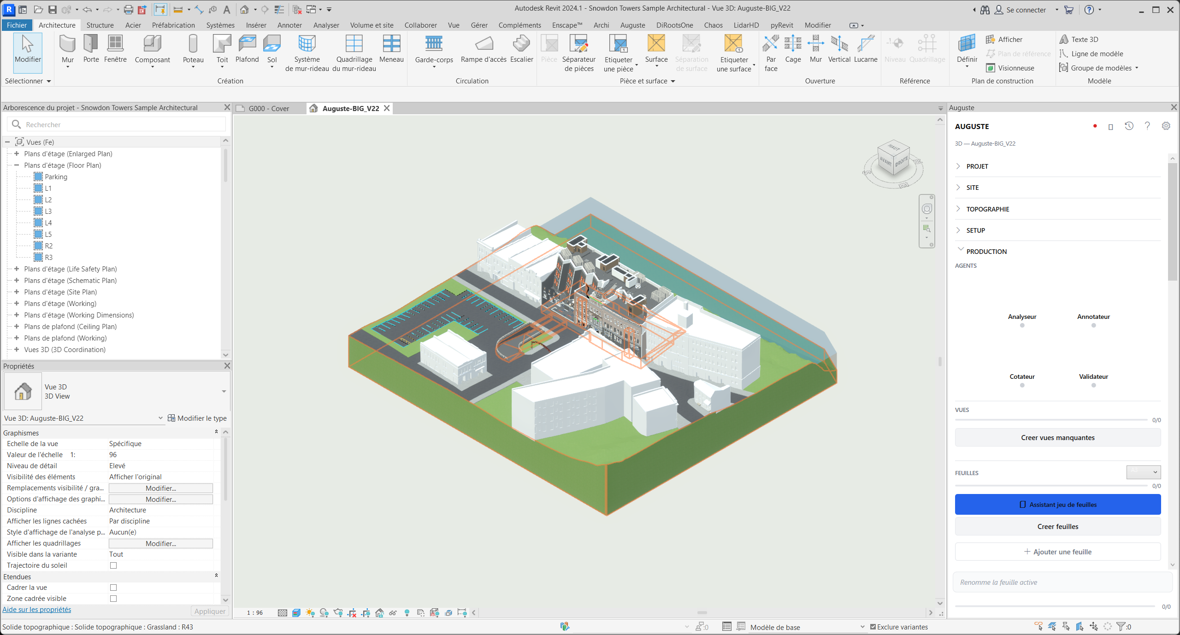
Task: Check the Cadrer la vue box
Action: 113,588
